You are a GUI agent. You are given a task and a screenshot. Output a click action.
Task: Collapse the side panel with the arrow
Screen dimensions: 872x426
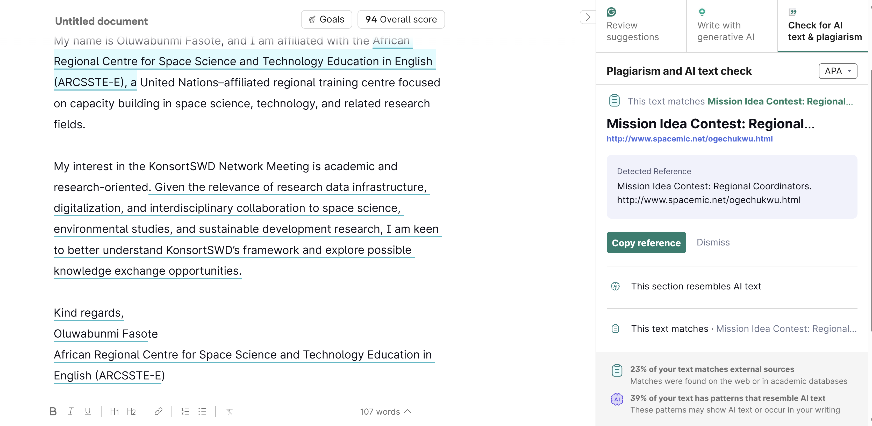click(588, 17)
